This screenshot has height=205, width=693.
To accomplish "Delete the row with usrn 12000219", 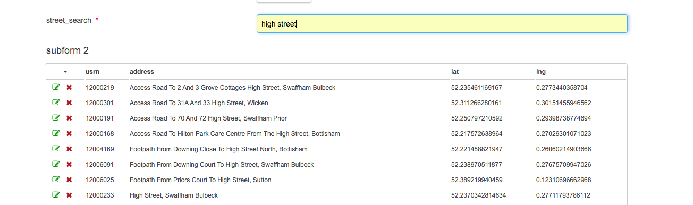I will coord(69,88).
